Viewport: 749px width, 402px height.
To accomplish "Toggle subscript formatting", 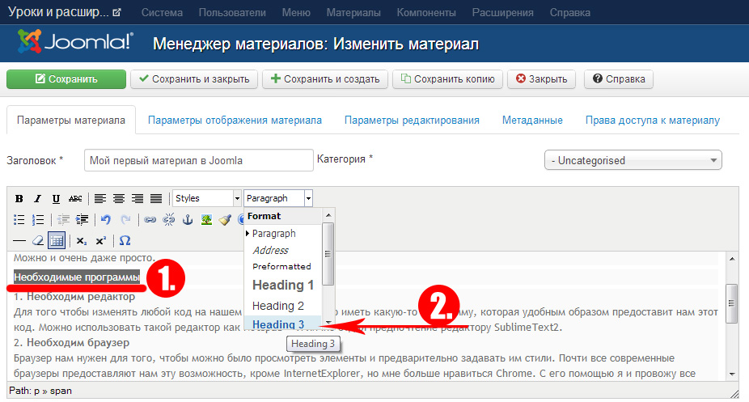I will (82, 240).
